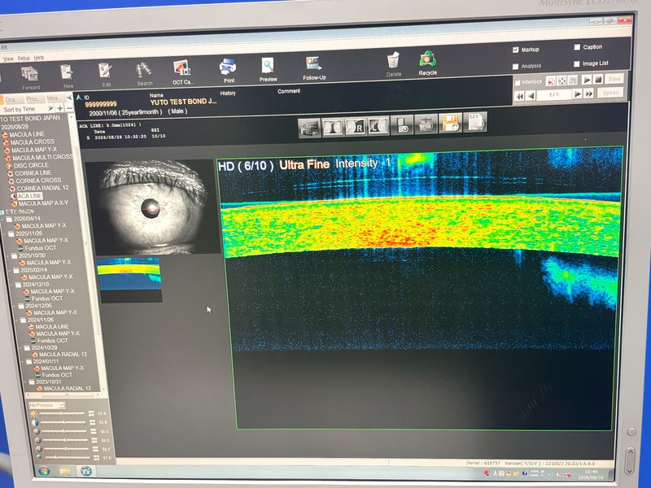Open the Windows Start button
The width and height of the screenshot is (651, 488).
pyautogui.click(x=44, y=472)
